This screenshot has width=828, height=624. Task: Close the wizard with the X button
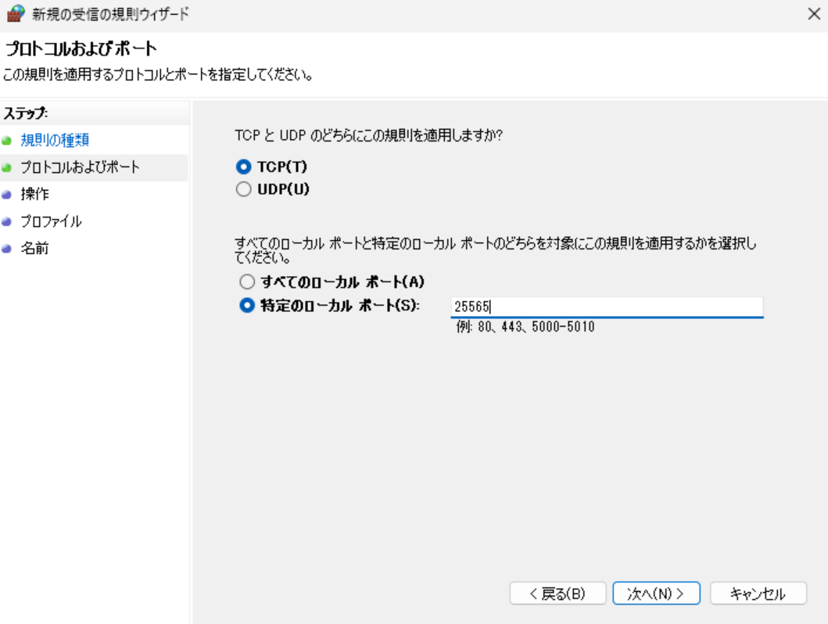[x=813, y=14]
